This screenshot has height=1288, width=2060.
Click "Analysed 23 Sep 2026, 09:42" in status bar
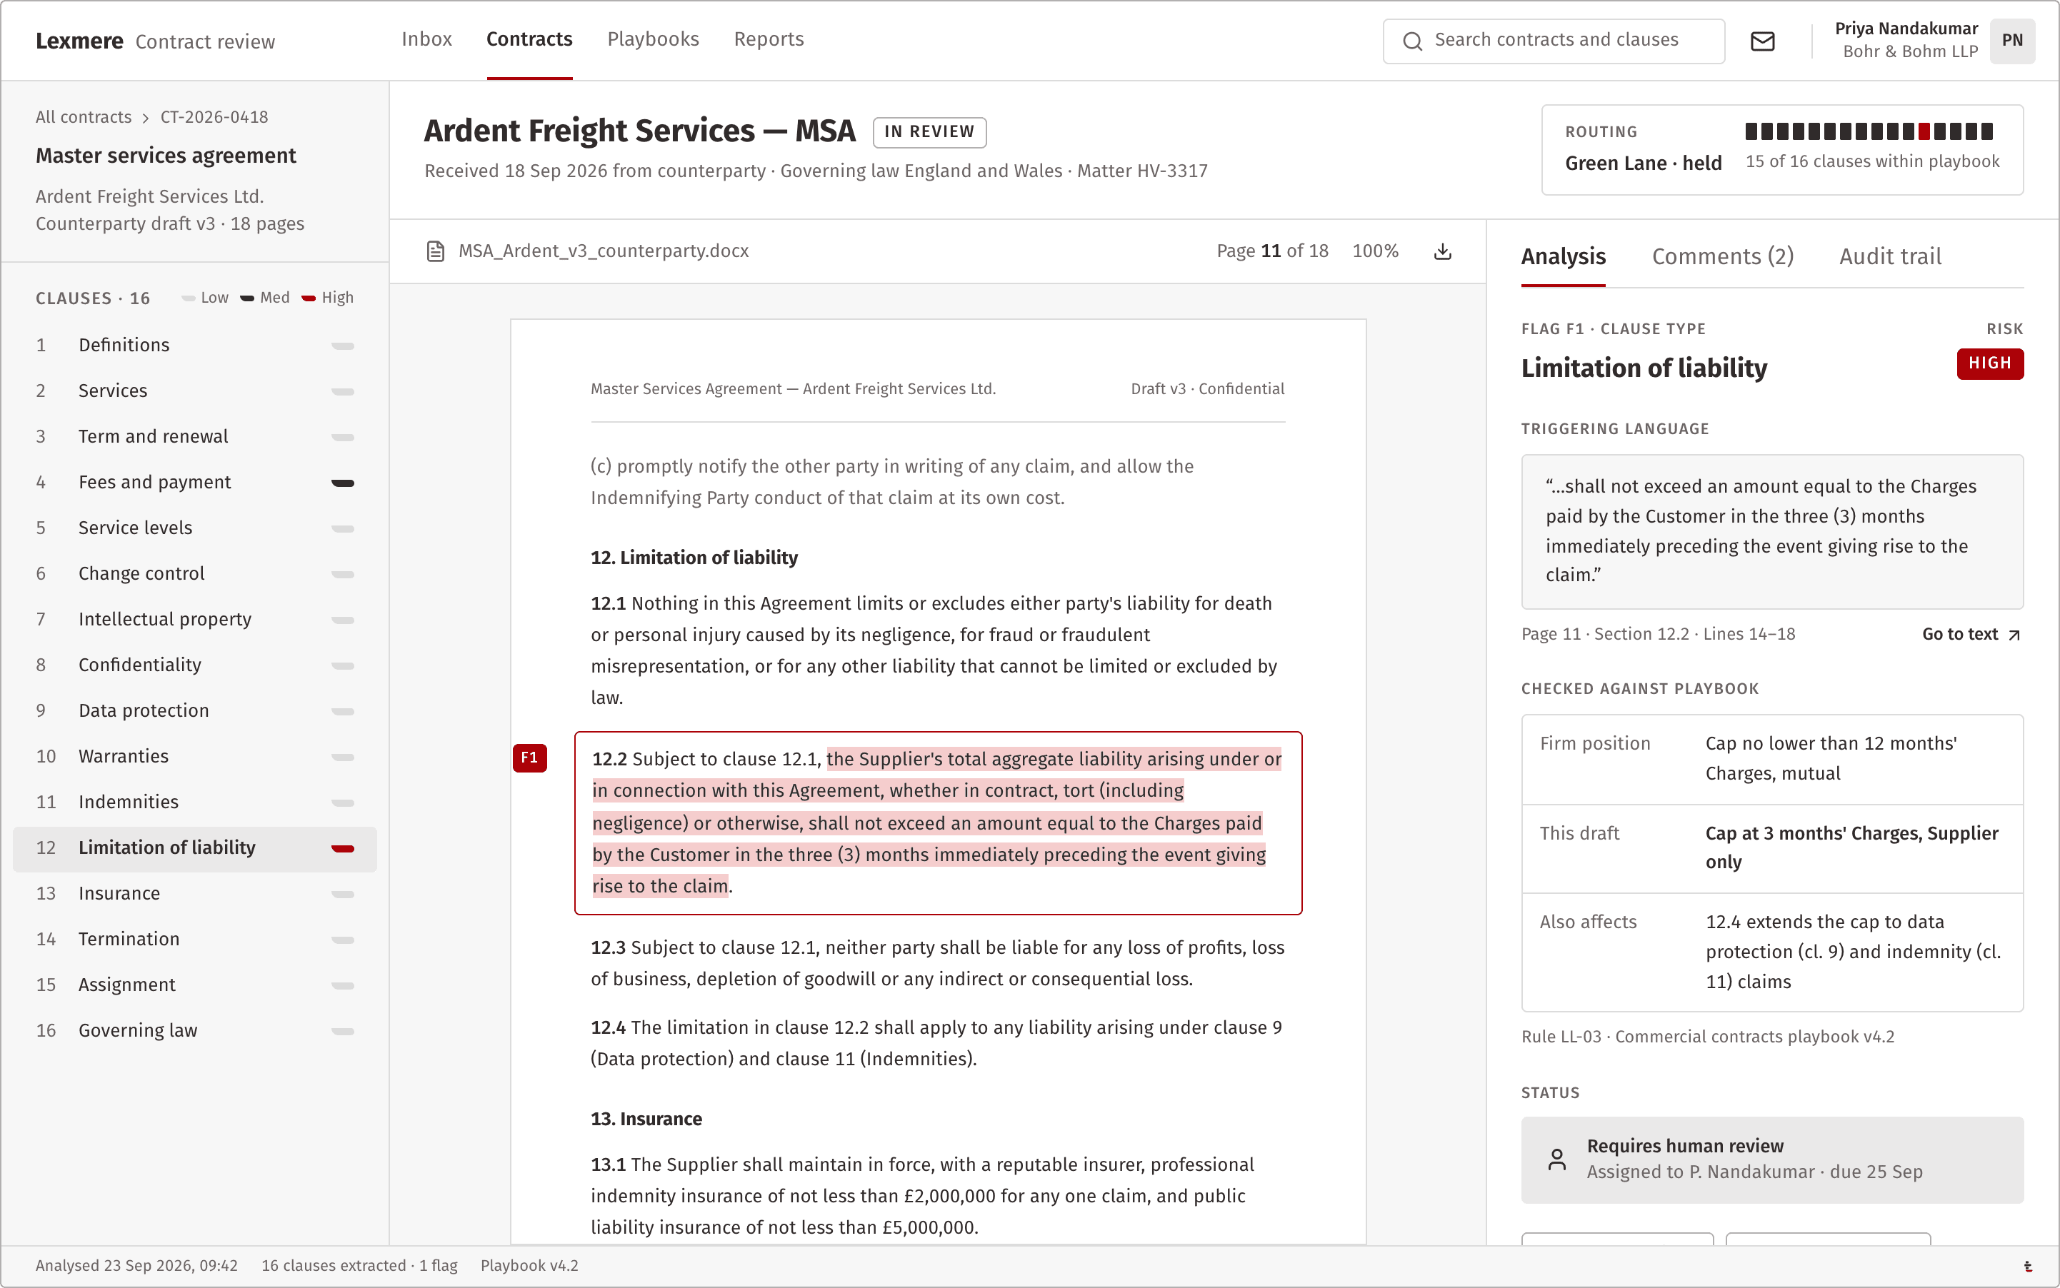pos(136,1266)
